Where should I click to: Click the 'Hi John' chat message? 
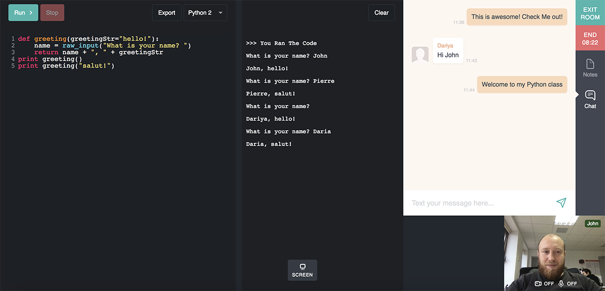pos(448,50)
